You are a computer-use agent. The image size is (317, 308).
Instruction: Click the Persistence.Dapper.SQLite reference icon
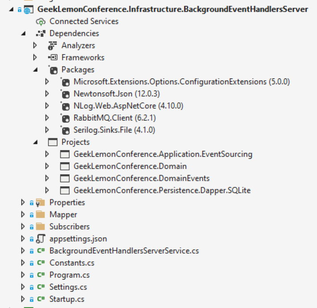pos(65,190)
